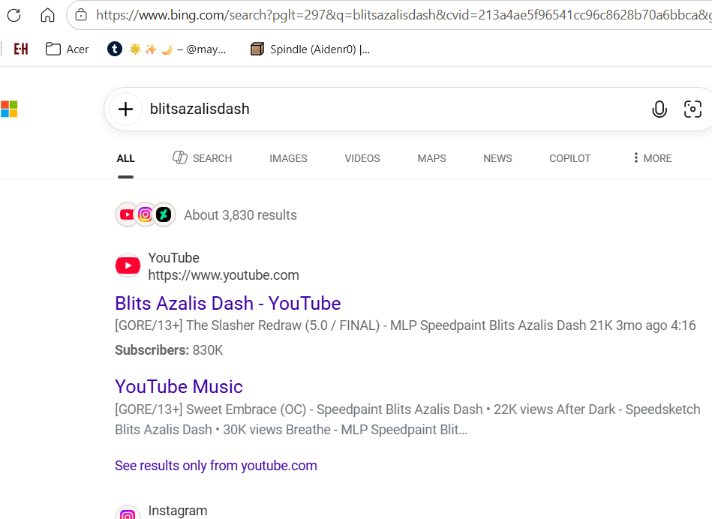The width and height of the screenshot is (712, 519).
Task: Open the site info lock icon
Action: click(81, 15)
